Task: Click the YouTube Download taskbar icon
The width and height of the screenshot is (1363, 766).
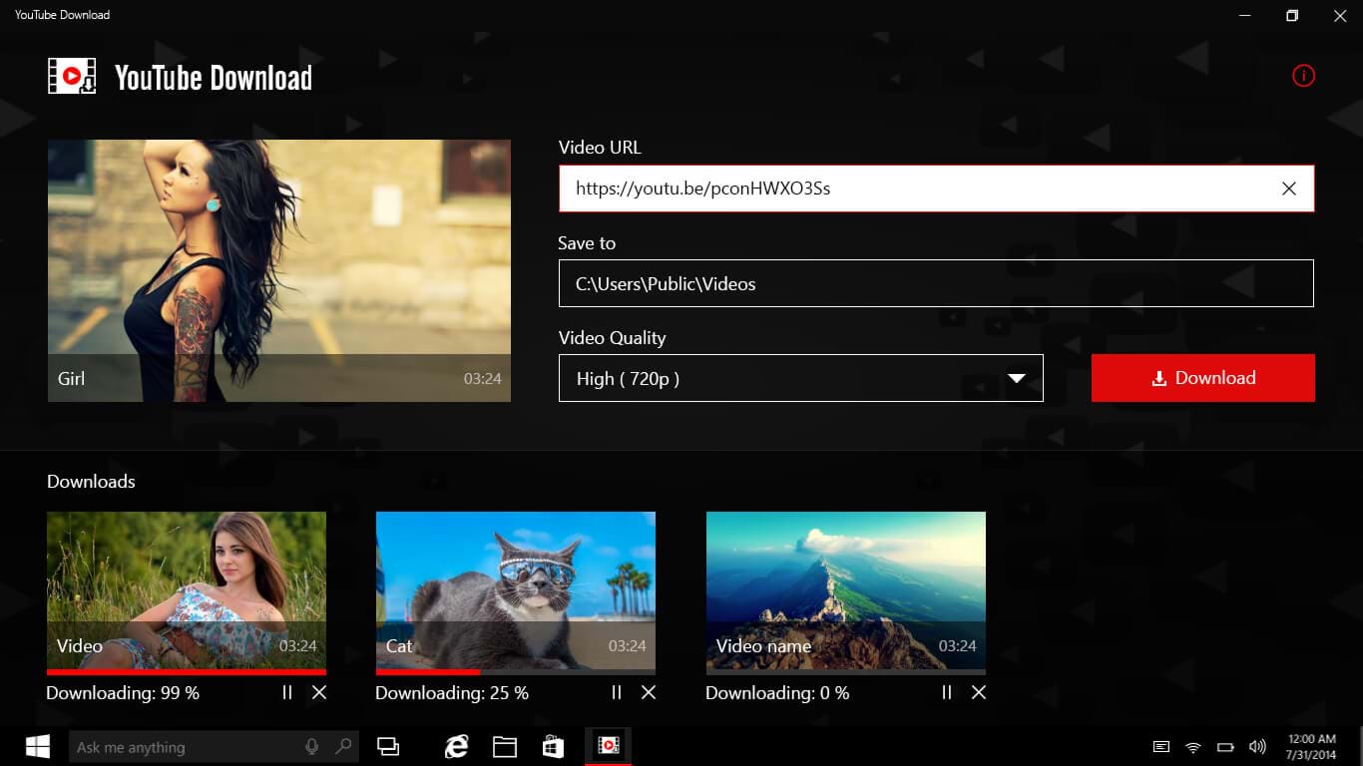Action: (x=608, y=745)
